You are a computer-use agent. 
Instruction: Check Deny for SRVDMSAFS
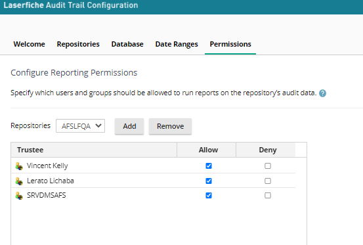point(268,196)
